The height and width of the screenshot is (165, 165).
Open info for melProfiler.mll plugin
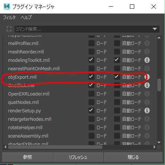147,43
